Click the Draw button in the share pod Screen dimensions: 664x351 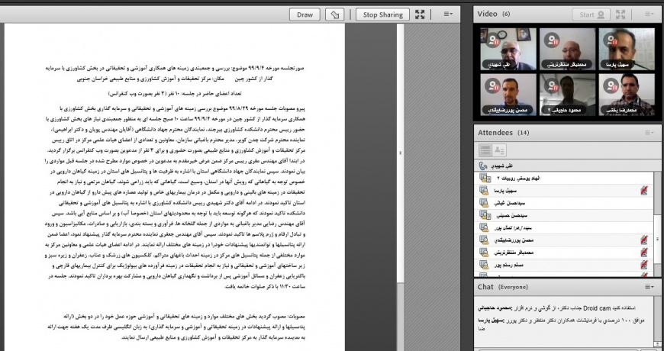tap(305, 14)
